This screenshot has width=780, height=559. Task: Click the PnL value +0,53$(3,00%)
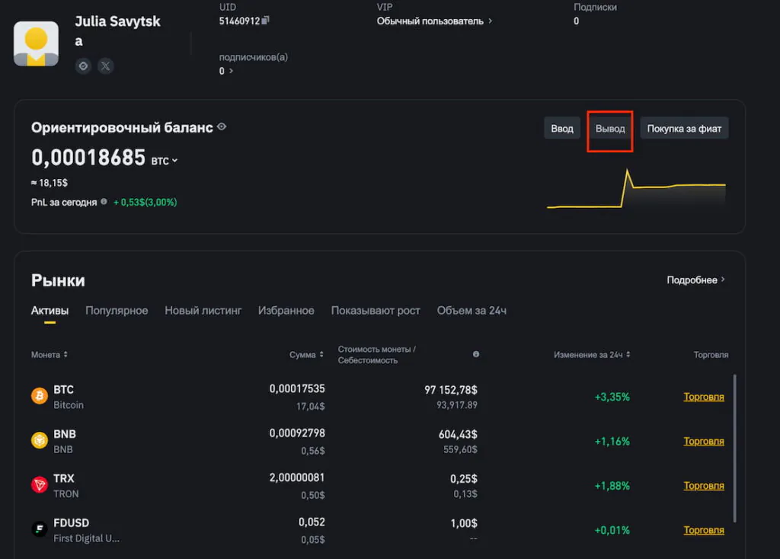145,202
